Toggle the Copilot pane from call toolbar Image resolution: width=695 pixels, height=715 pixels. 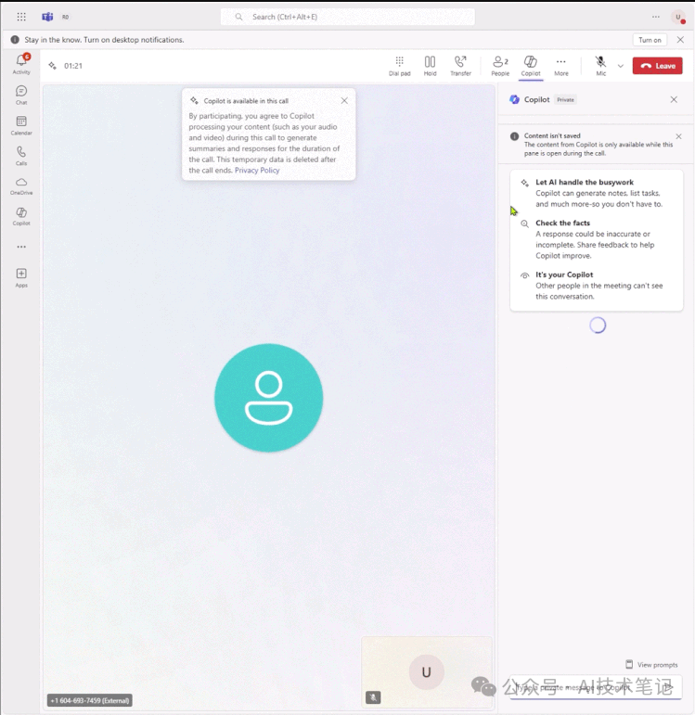coord(531,66)
